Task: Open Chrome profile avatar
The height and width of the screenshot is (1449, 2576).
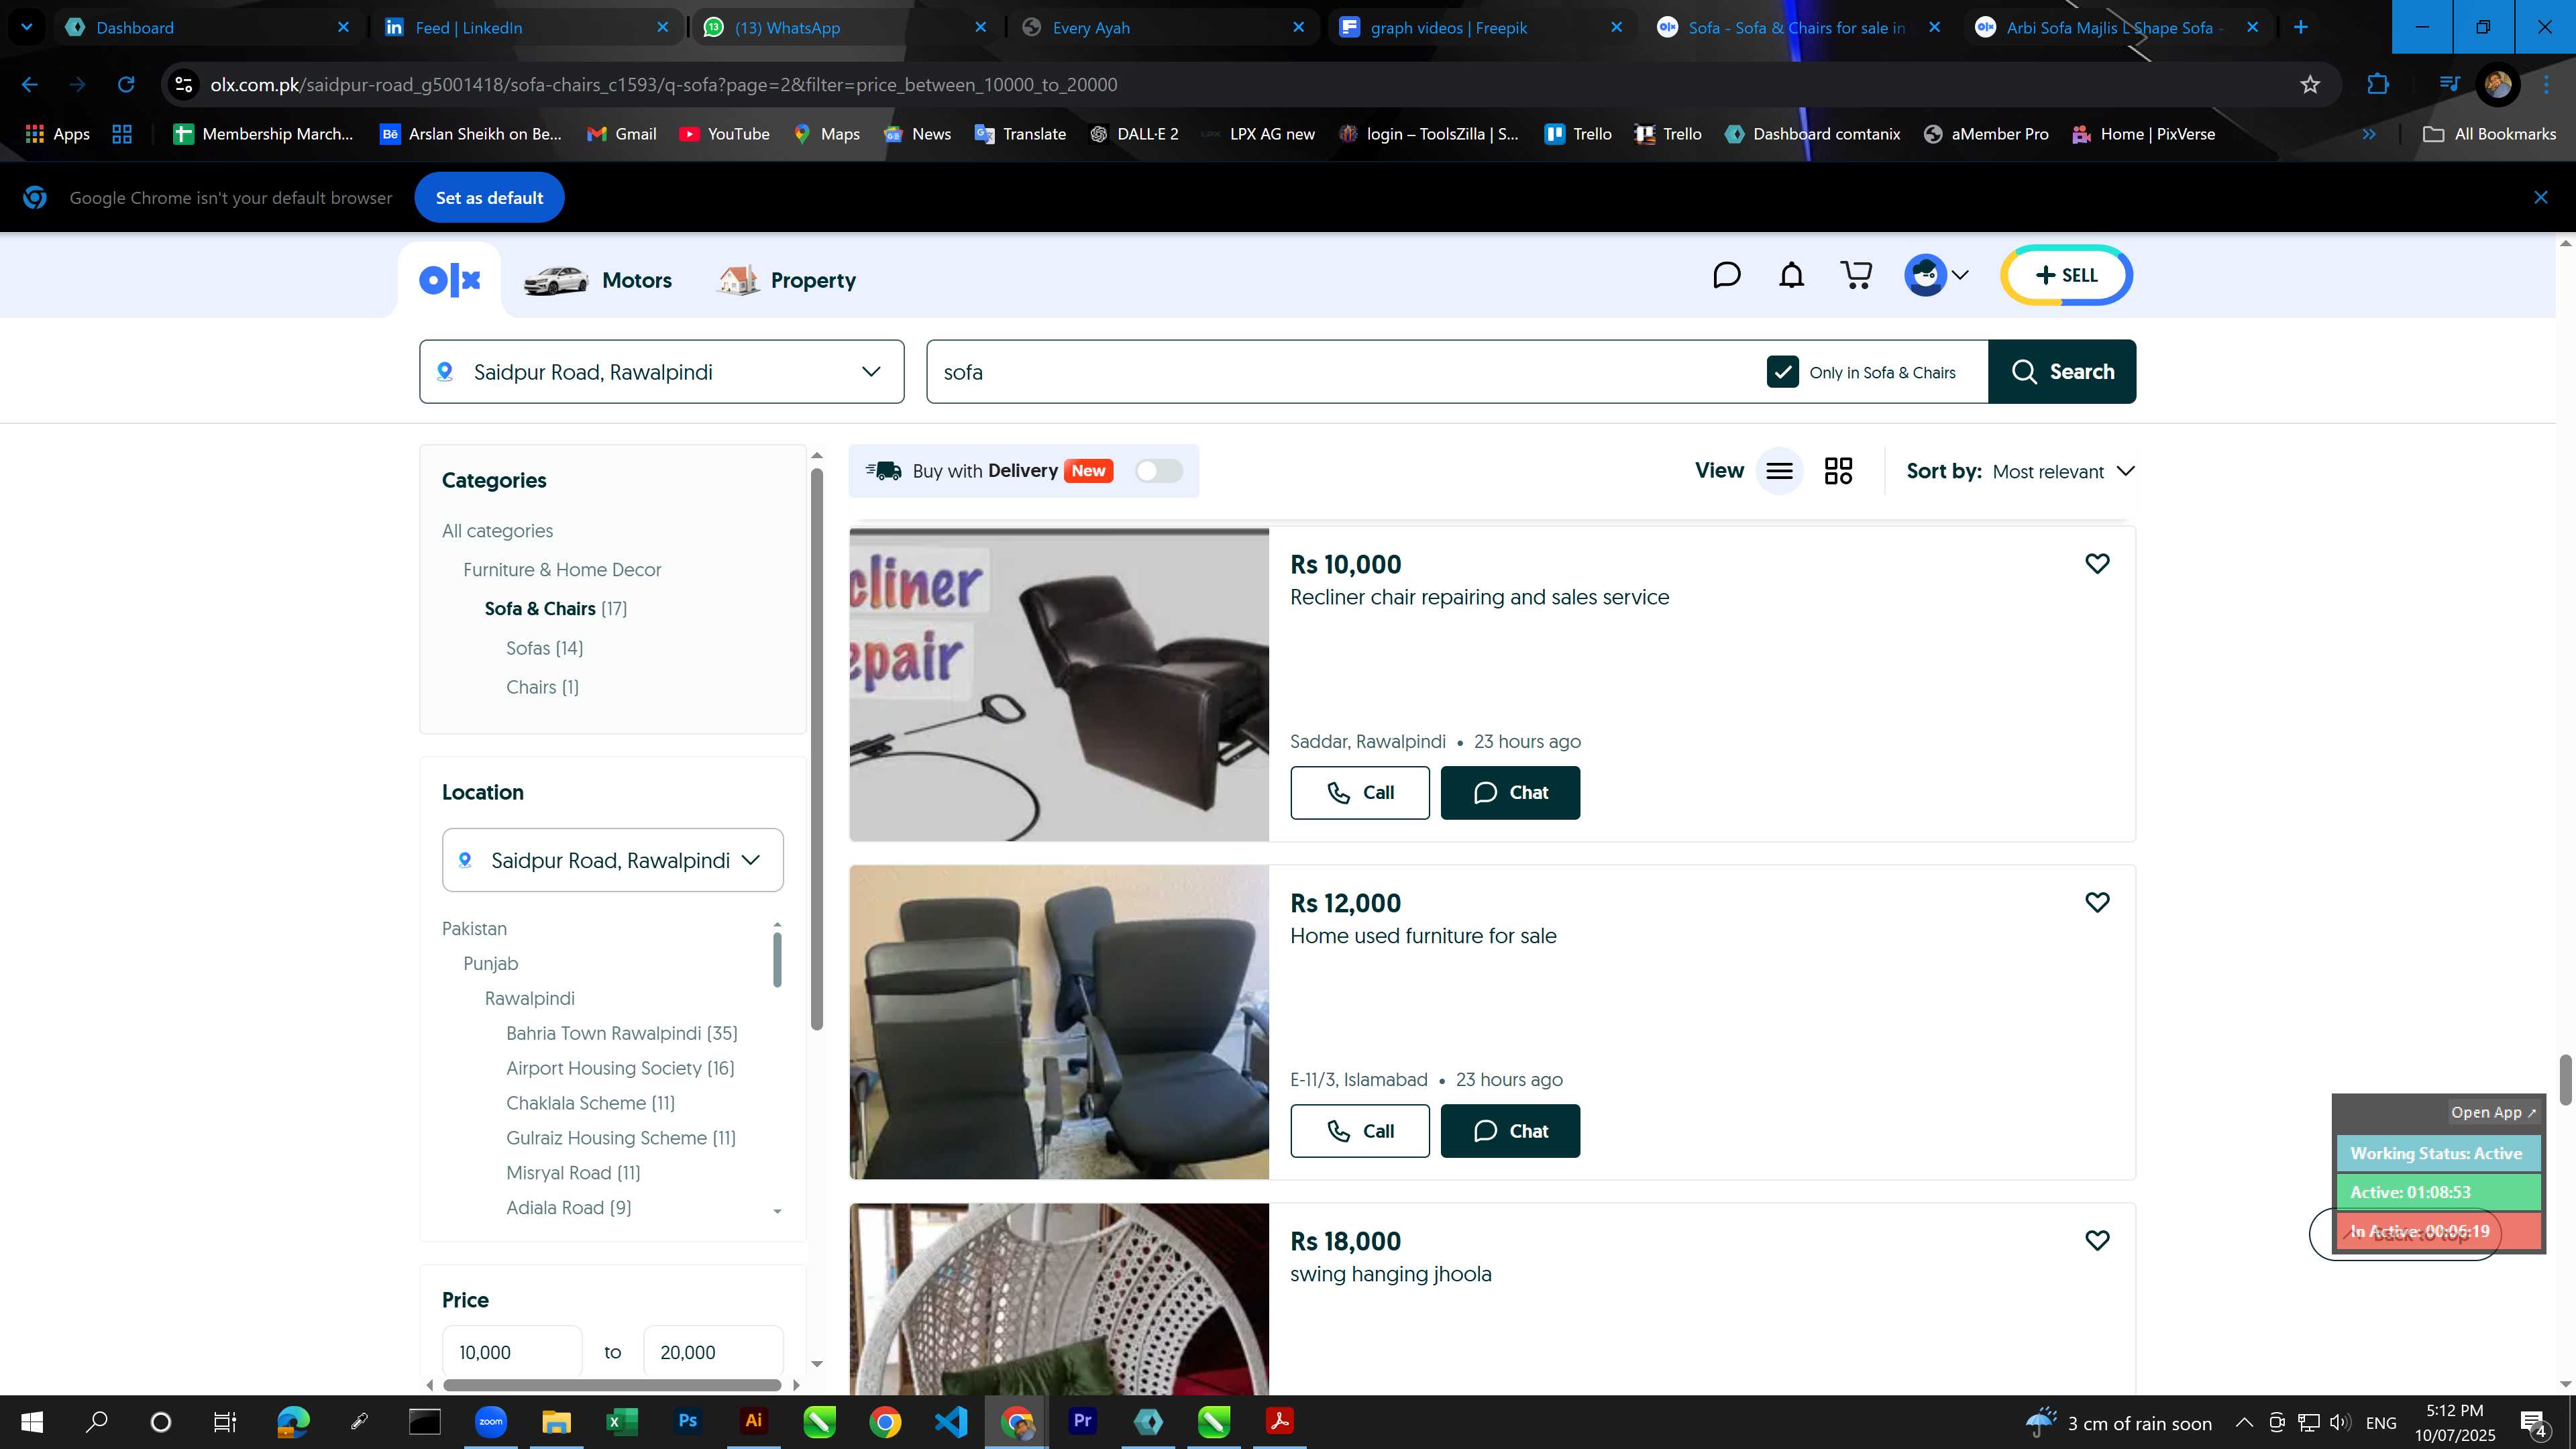Action: click(2498, 85)
